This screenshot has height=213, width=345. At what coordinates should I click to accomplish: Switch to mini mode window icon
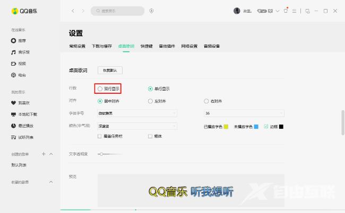(308, 11)
